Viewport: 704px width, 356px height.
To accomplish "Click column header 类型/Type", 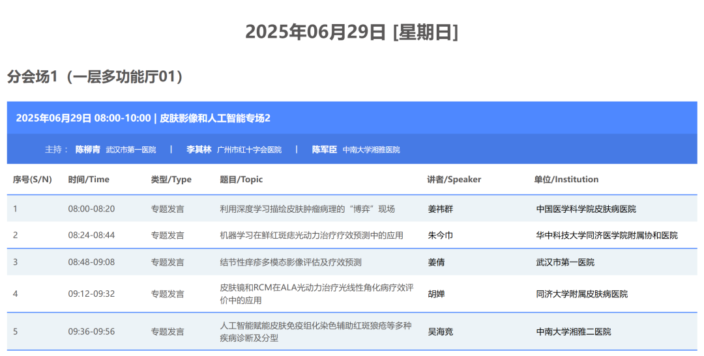I will [171, 180].
